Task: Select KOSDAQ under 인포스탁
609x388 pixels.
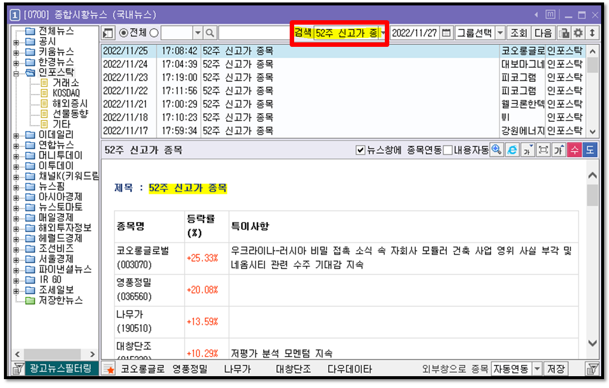Action: pos(66,93)
